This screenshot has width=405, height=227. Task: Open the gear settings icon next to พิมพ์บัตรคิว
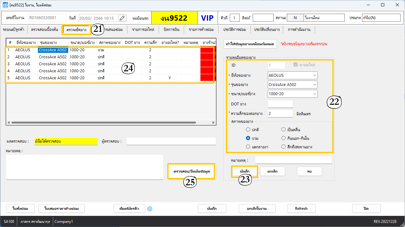point(150,209)
